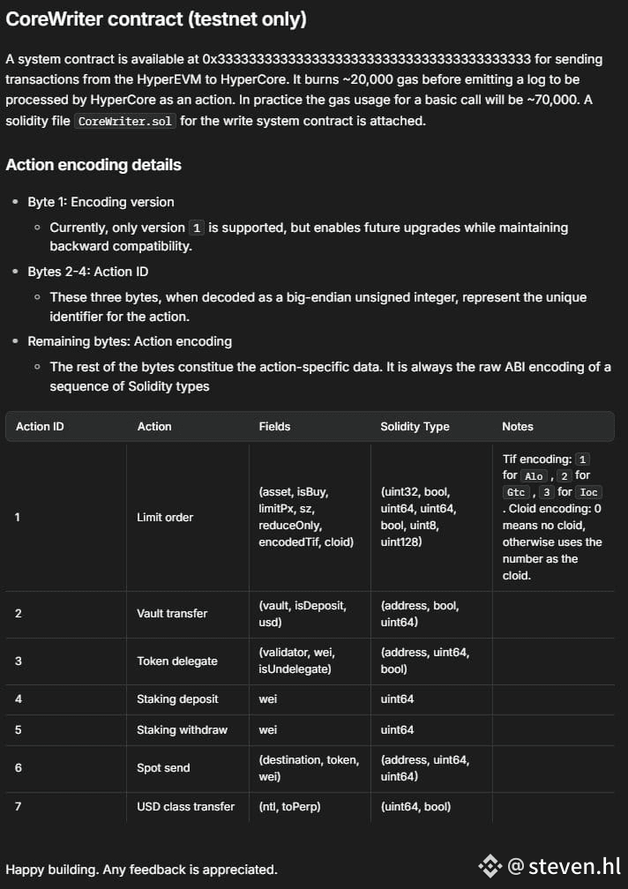Click the Solidity Type column header
This screenshot has height=889, width=628.
point(415,426)
